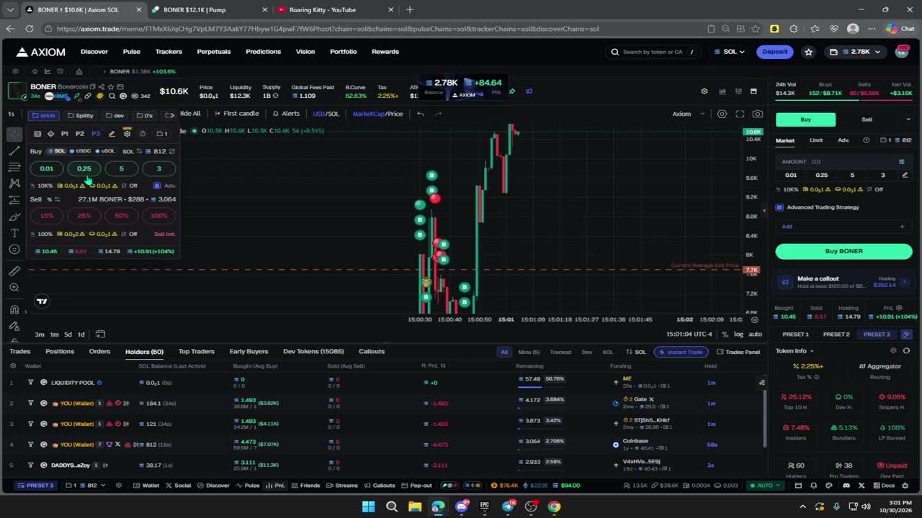
Task: Toggle Instant Trade mode
Action: pos(680,352)
